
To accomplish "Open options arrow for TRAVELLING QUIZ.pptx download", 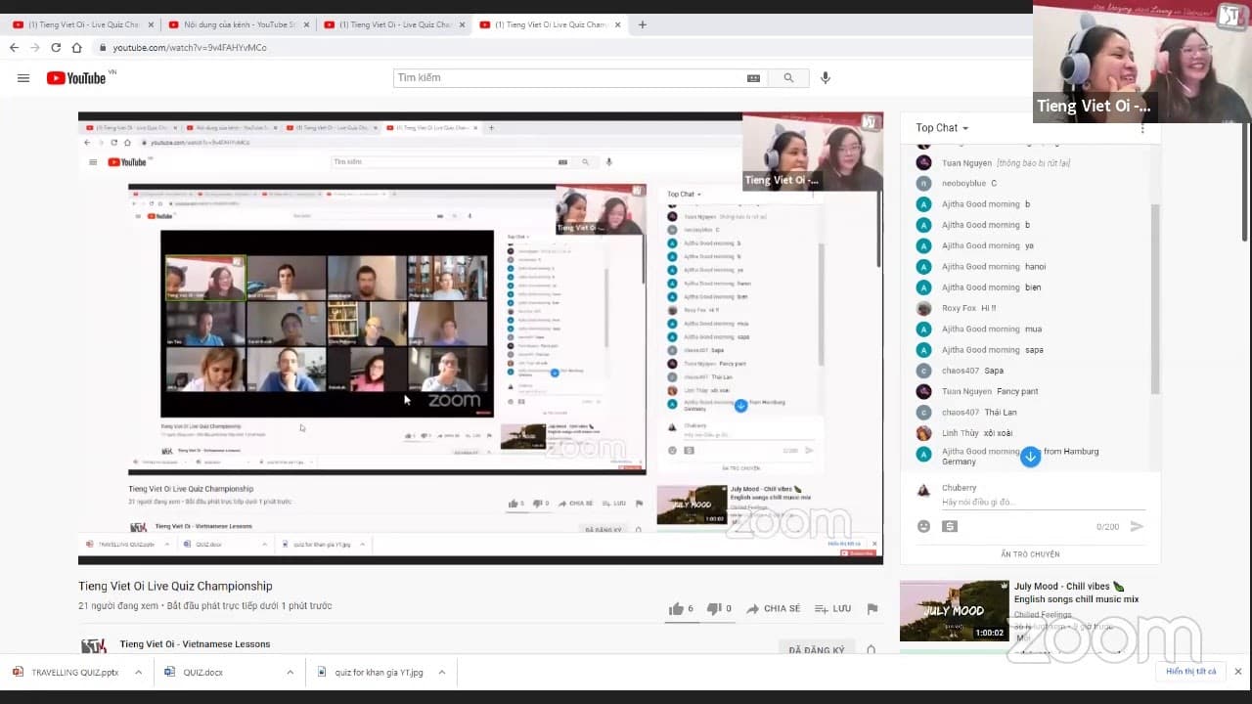I will [138, 673].
